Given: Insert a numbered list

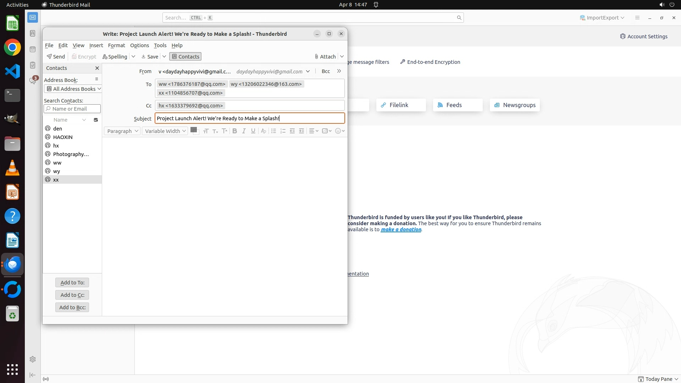Looking at the screenshot, I should pyautogui.click(x=283, y=131).
